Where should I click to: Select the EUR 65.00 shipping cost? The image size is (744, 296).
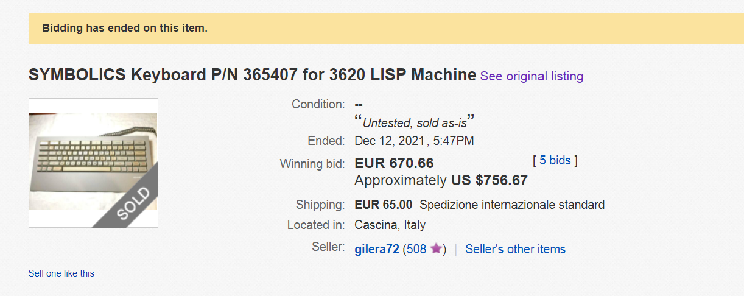[x=383, y=205]
